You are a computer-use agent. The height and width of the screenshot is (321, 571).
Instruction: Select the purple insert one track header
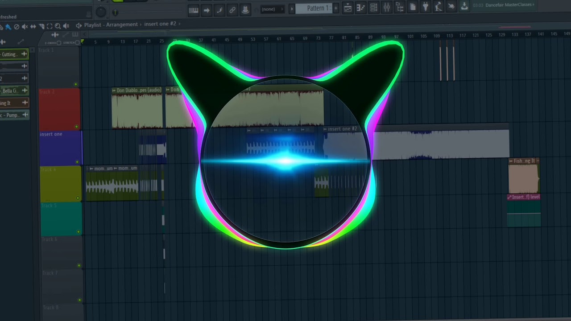pyautogui.click(x=61, y=148)
